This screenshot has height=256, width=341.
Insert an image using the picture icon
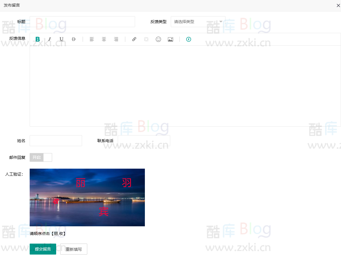coord(170,39)
